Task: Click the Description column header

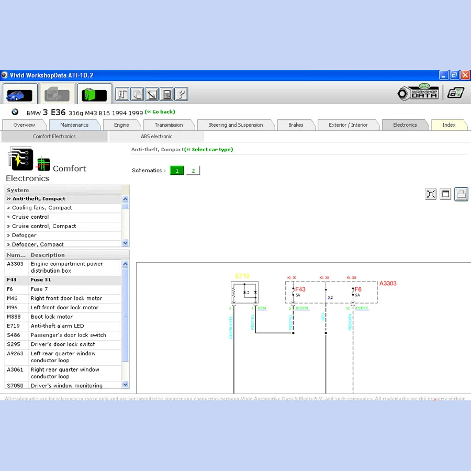Action: [x=48, y=255]
